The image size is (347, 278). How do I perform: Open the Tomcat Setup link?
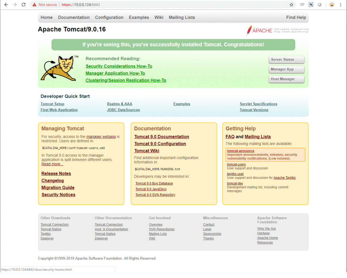click(52, 104)
